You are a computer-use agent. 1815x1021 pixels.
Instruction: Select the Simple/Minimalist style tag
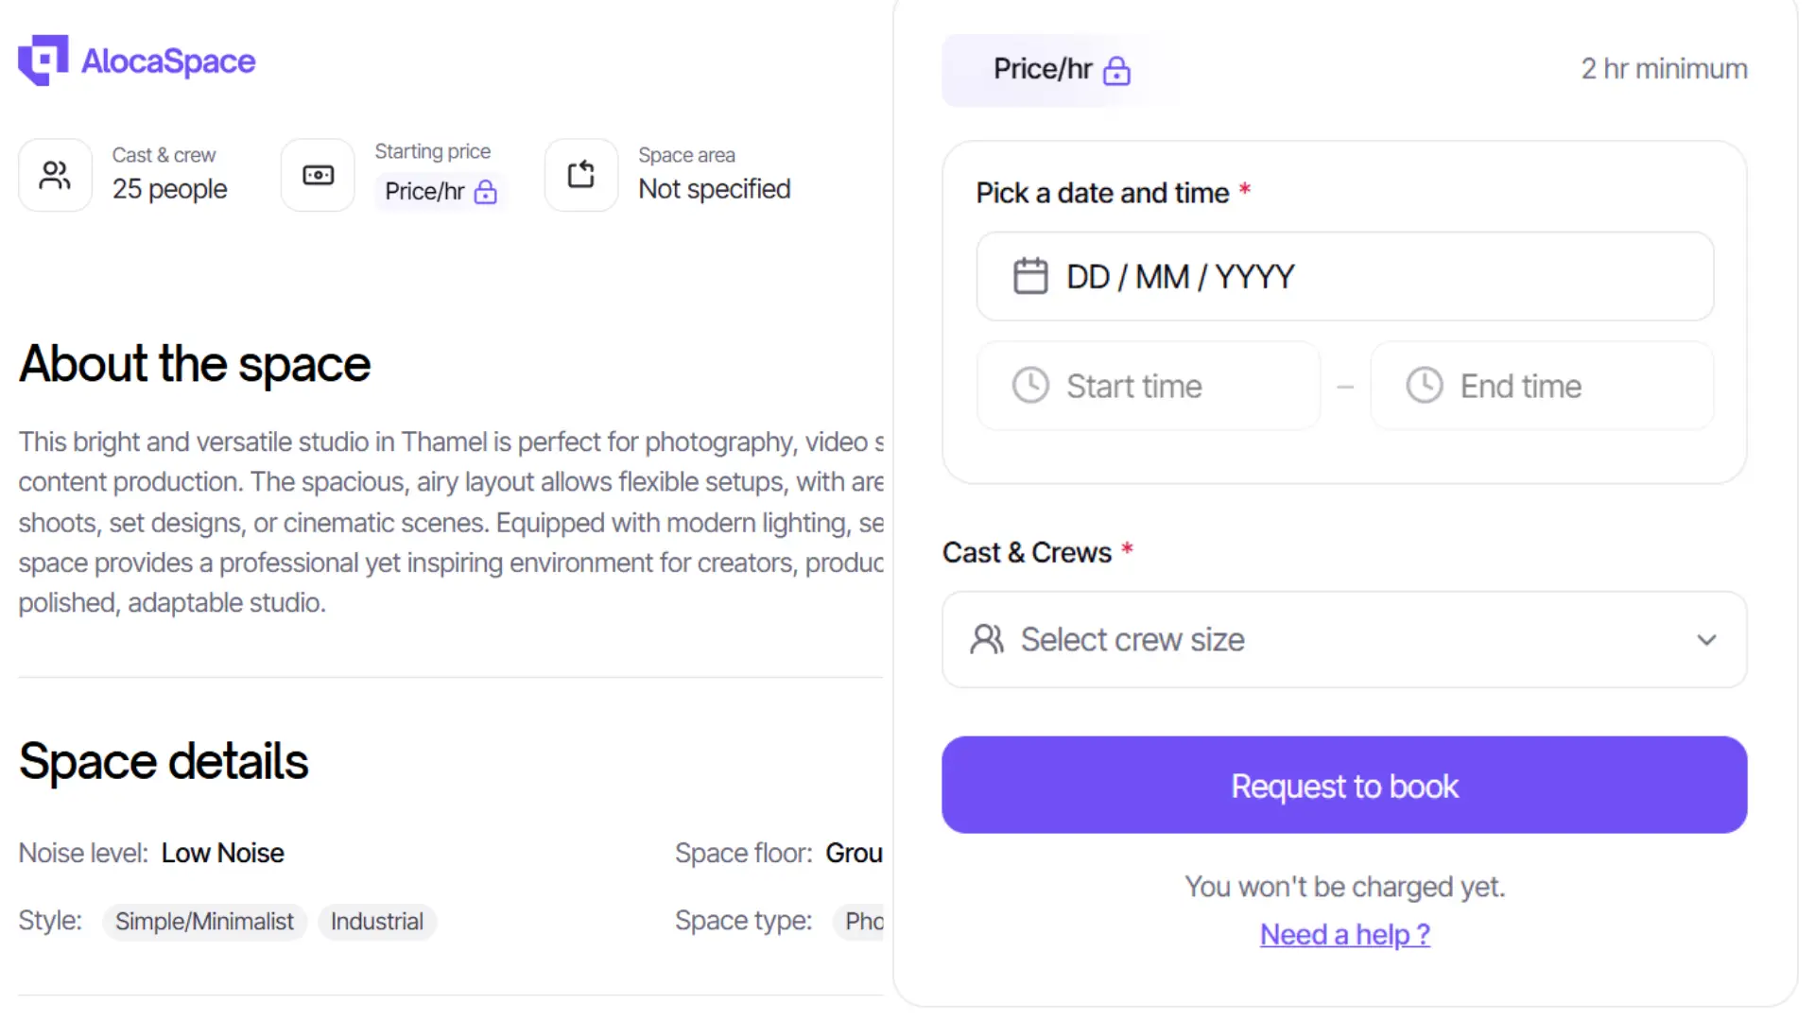[204, 922]
